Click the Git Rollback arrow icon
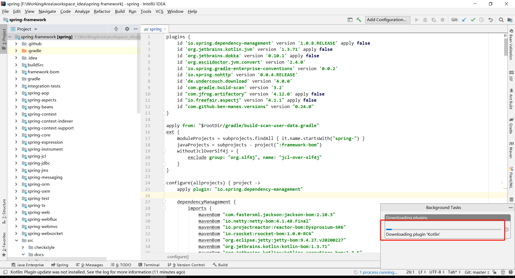 490,20
